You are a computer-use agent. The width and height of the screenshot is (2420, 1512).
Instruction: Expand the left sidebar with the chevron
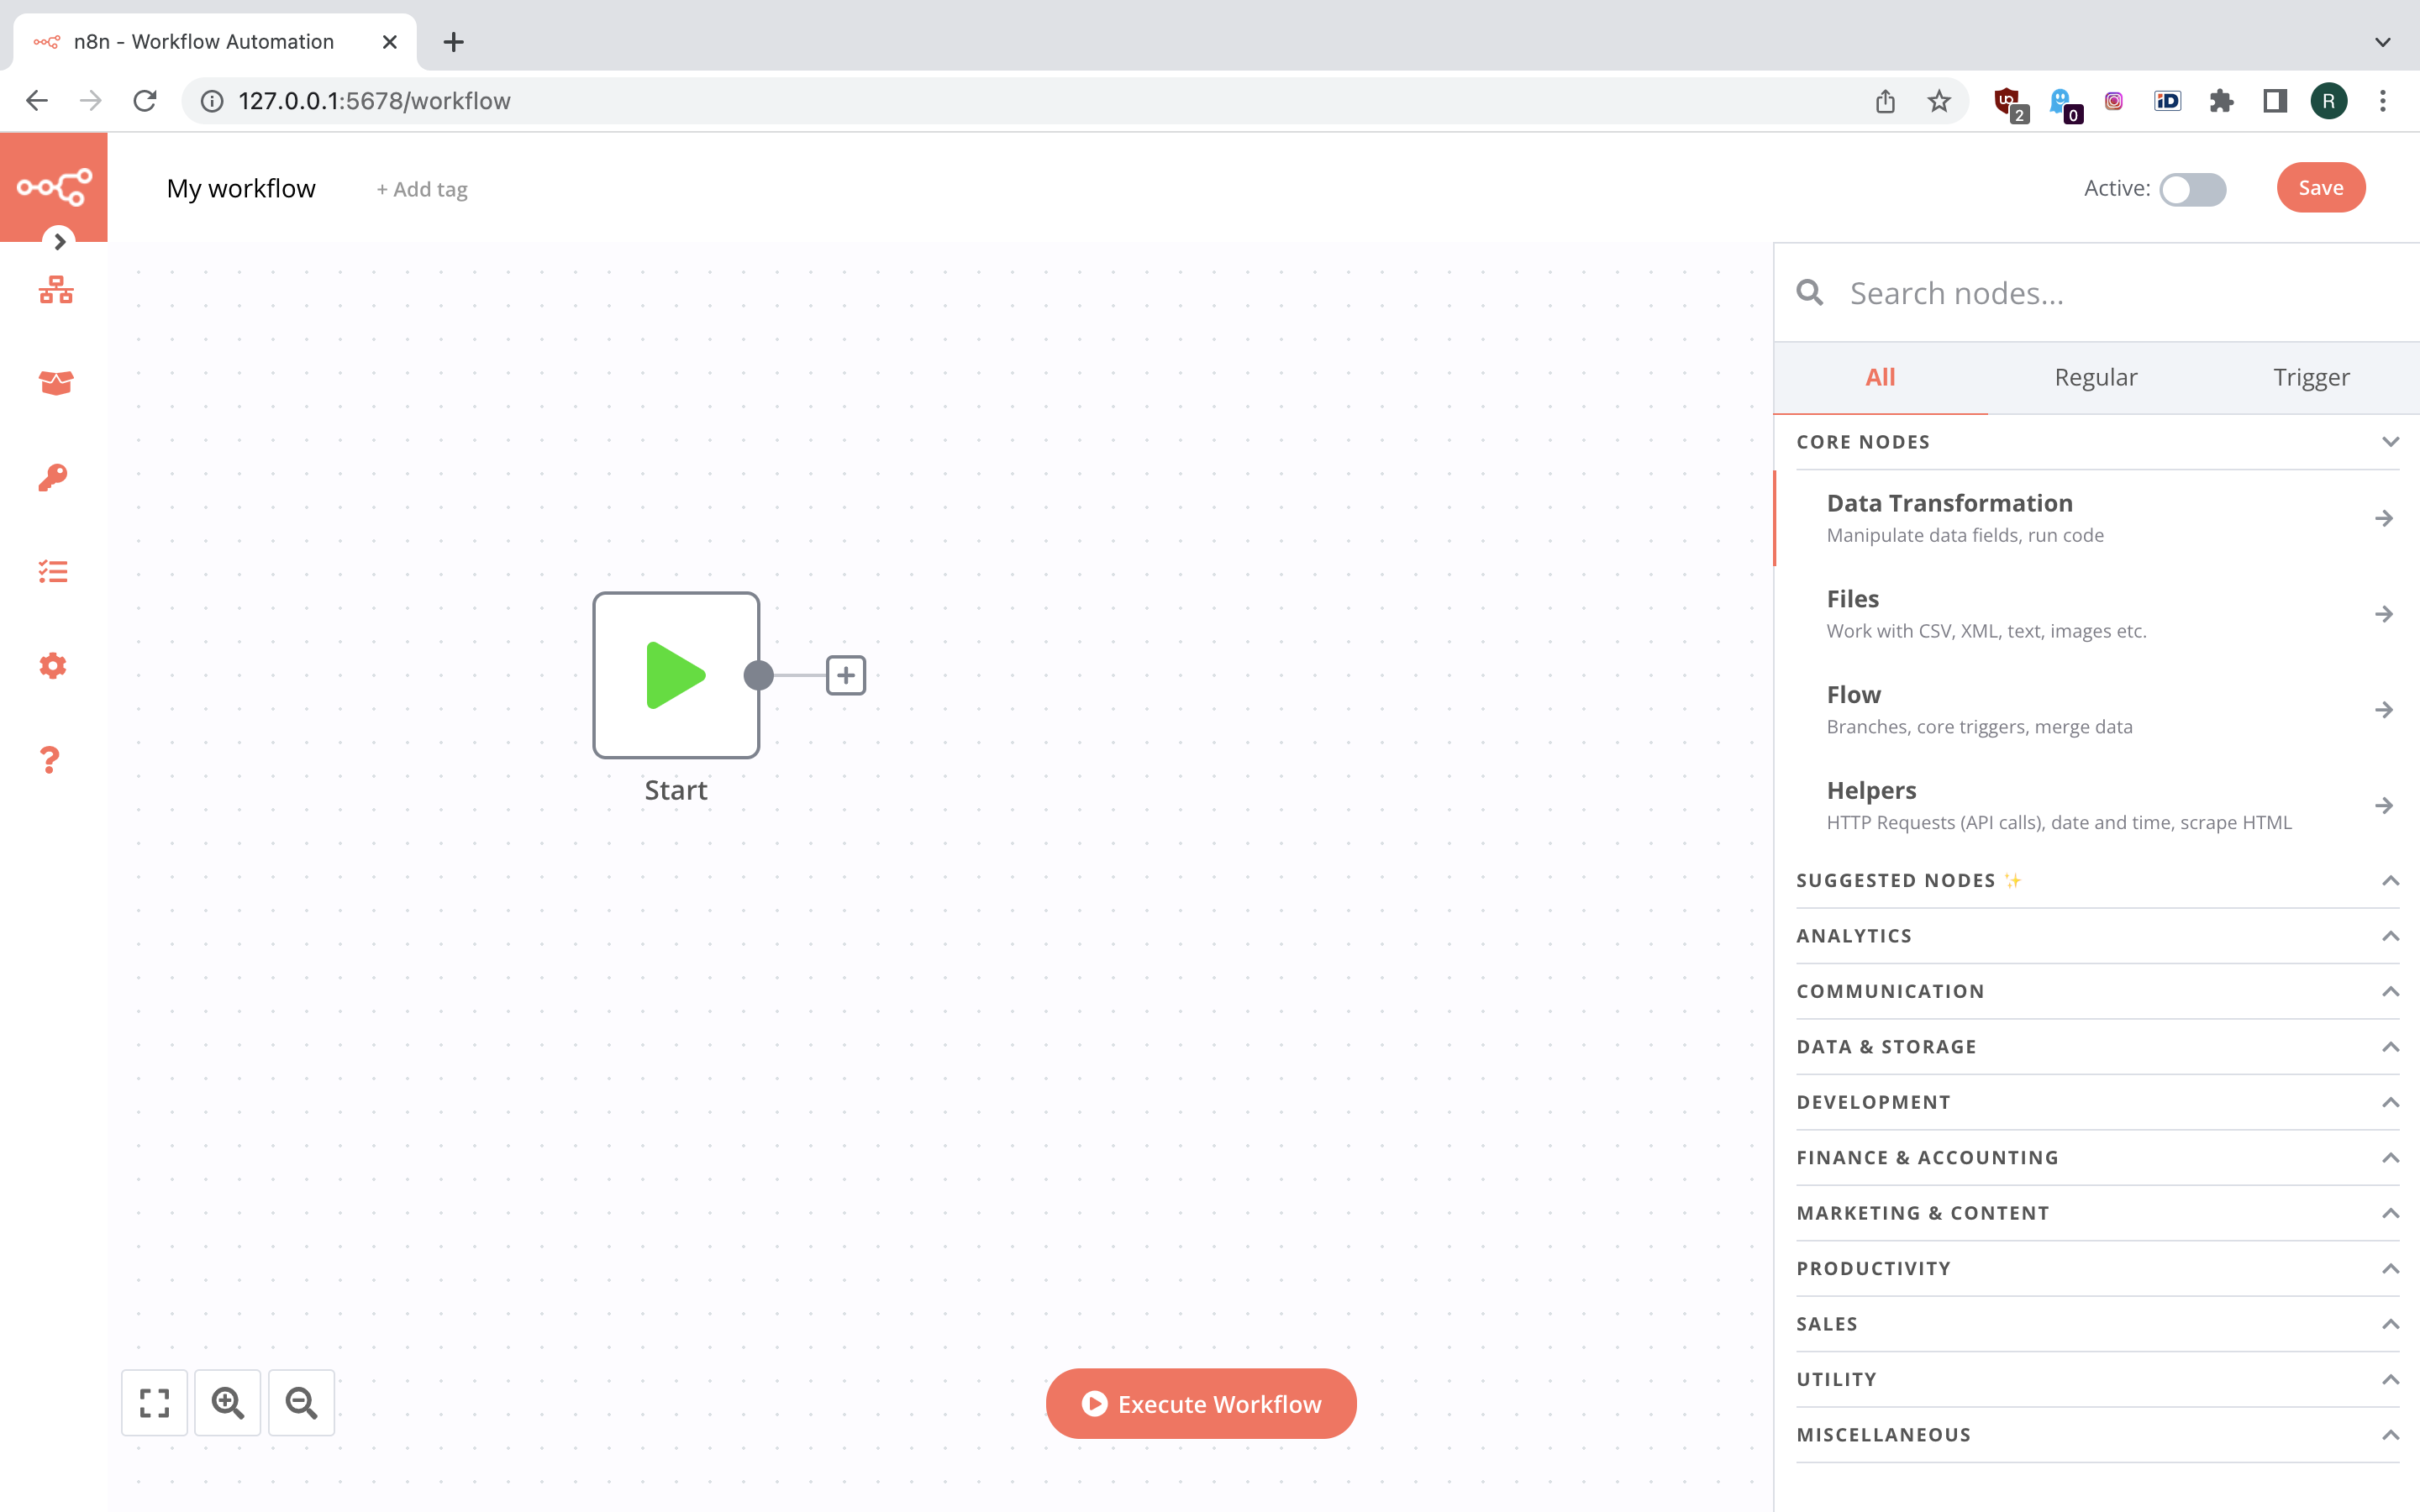pos(60,241)
